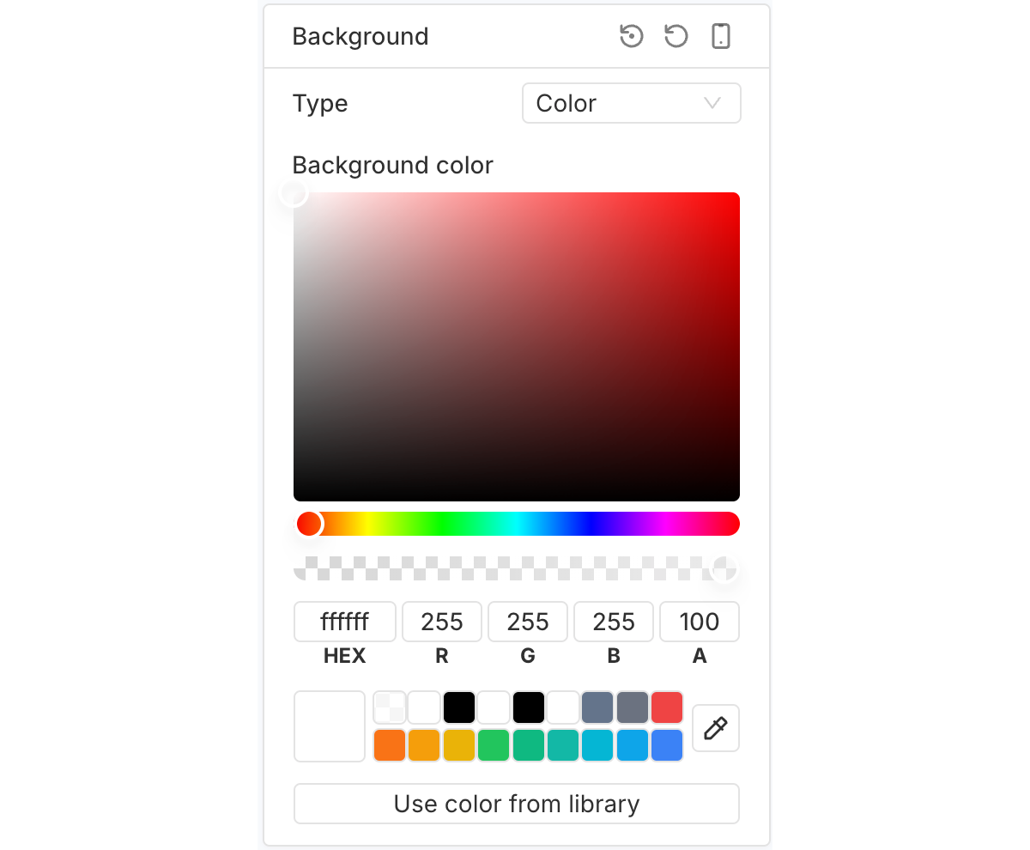1030x850 pixels.
Task: Click the G channel input field
Action: (x=528, y=622)
